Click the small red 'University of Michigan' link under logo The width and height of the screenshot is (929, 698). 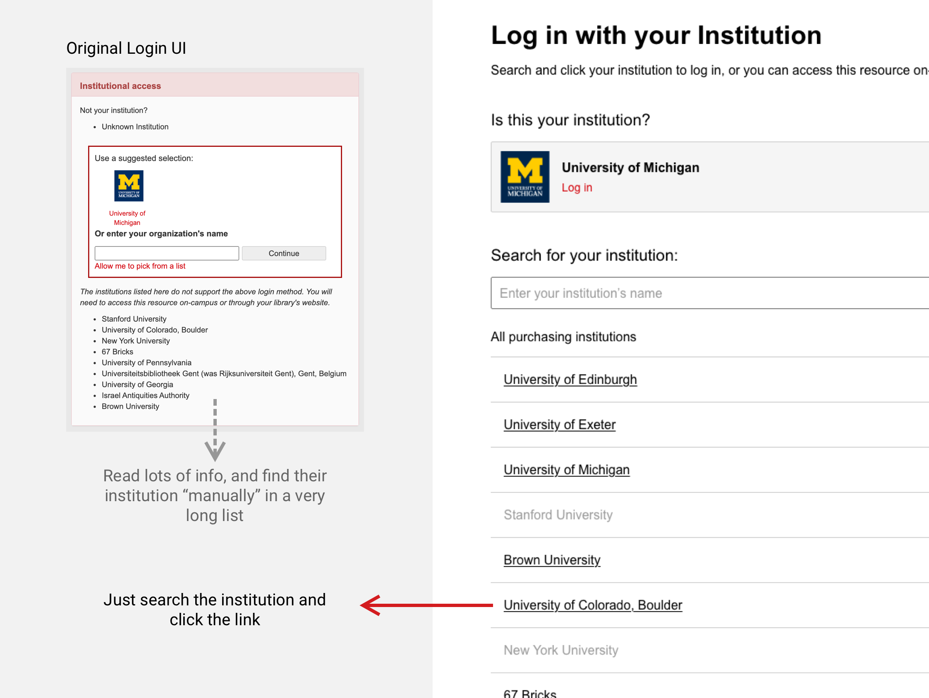click(x=127, y=218)
